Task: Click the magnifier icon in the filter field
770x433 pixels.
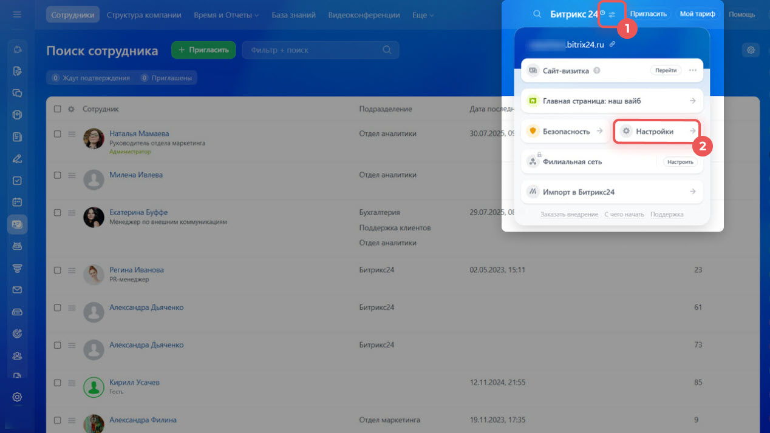Action: 387,50
